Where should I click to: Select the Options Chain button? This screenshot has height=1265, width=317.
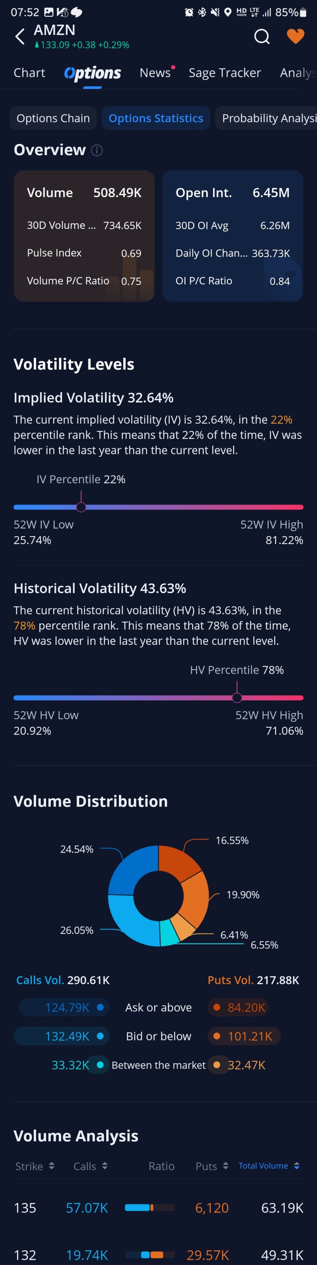(53, 118)
